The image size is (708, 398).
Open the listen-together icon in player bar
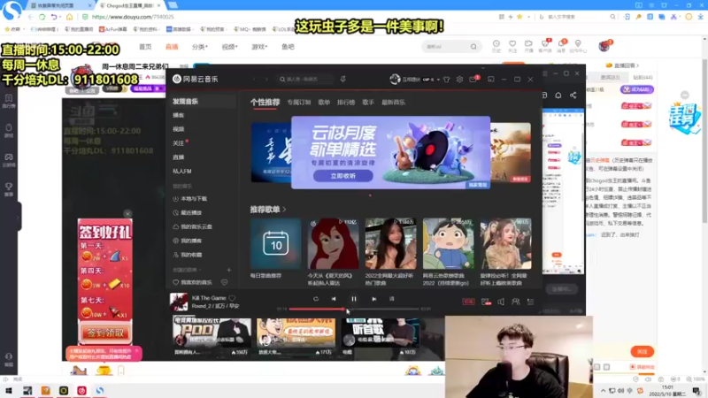516,302
